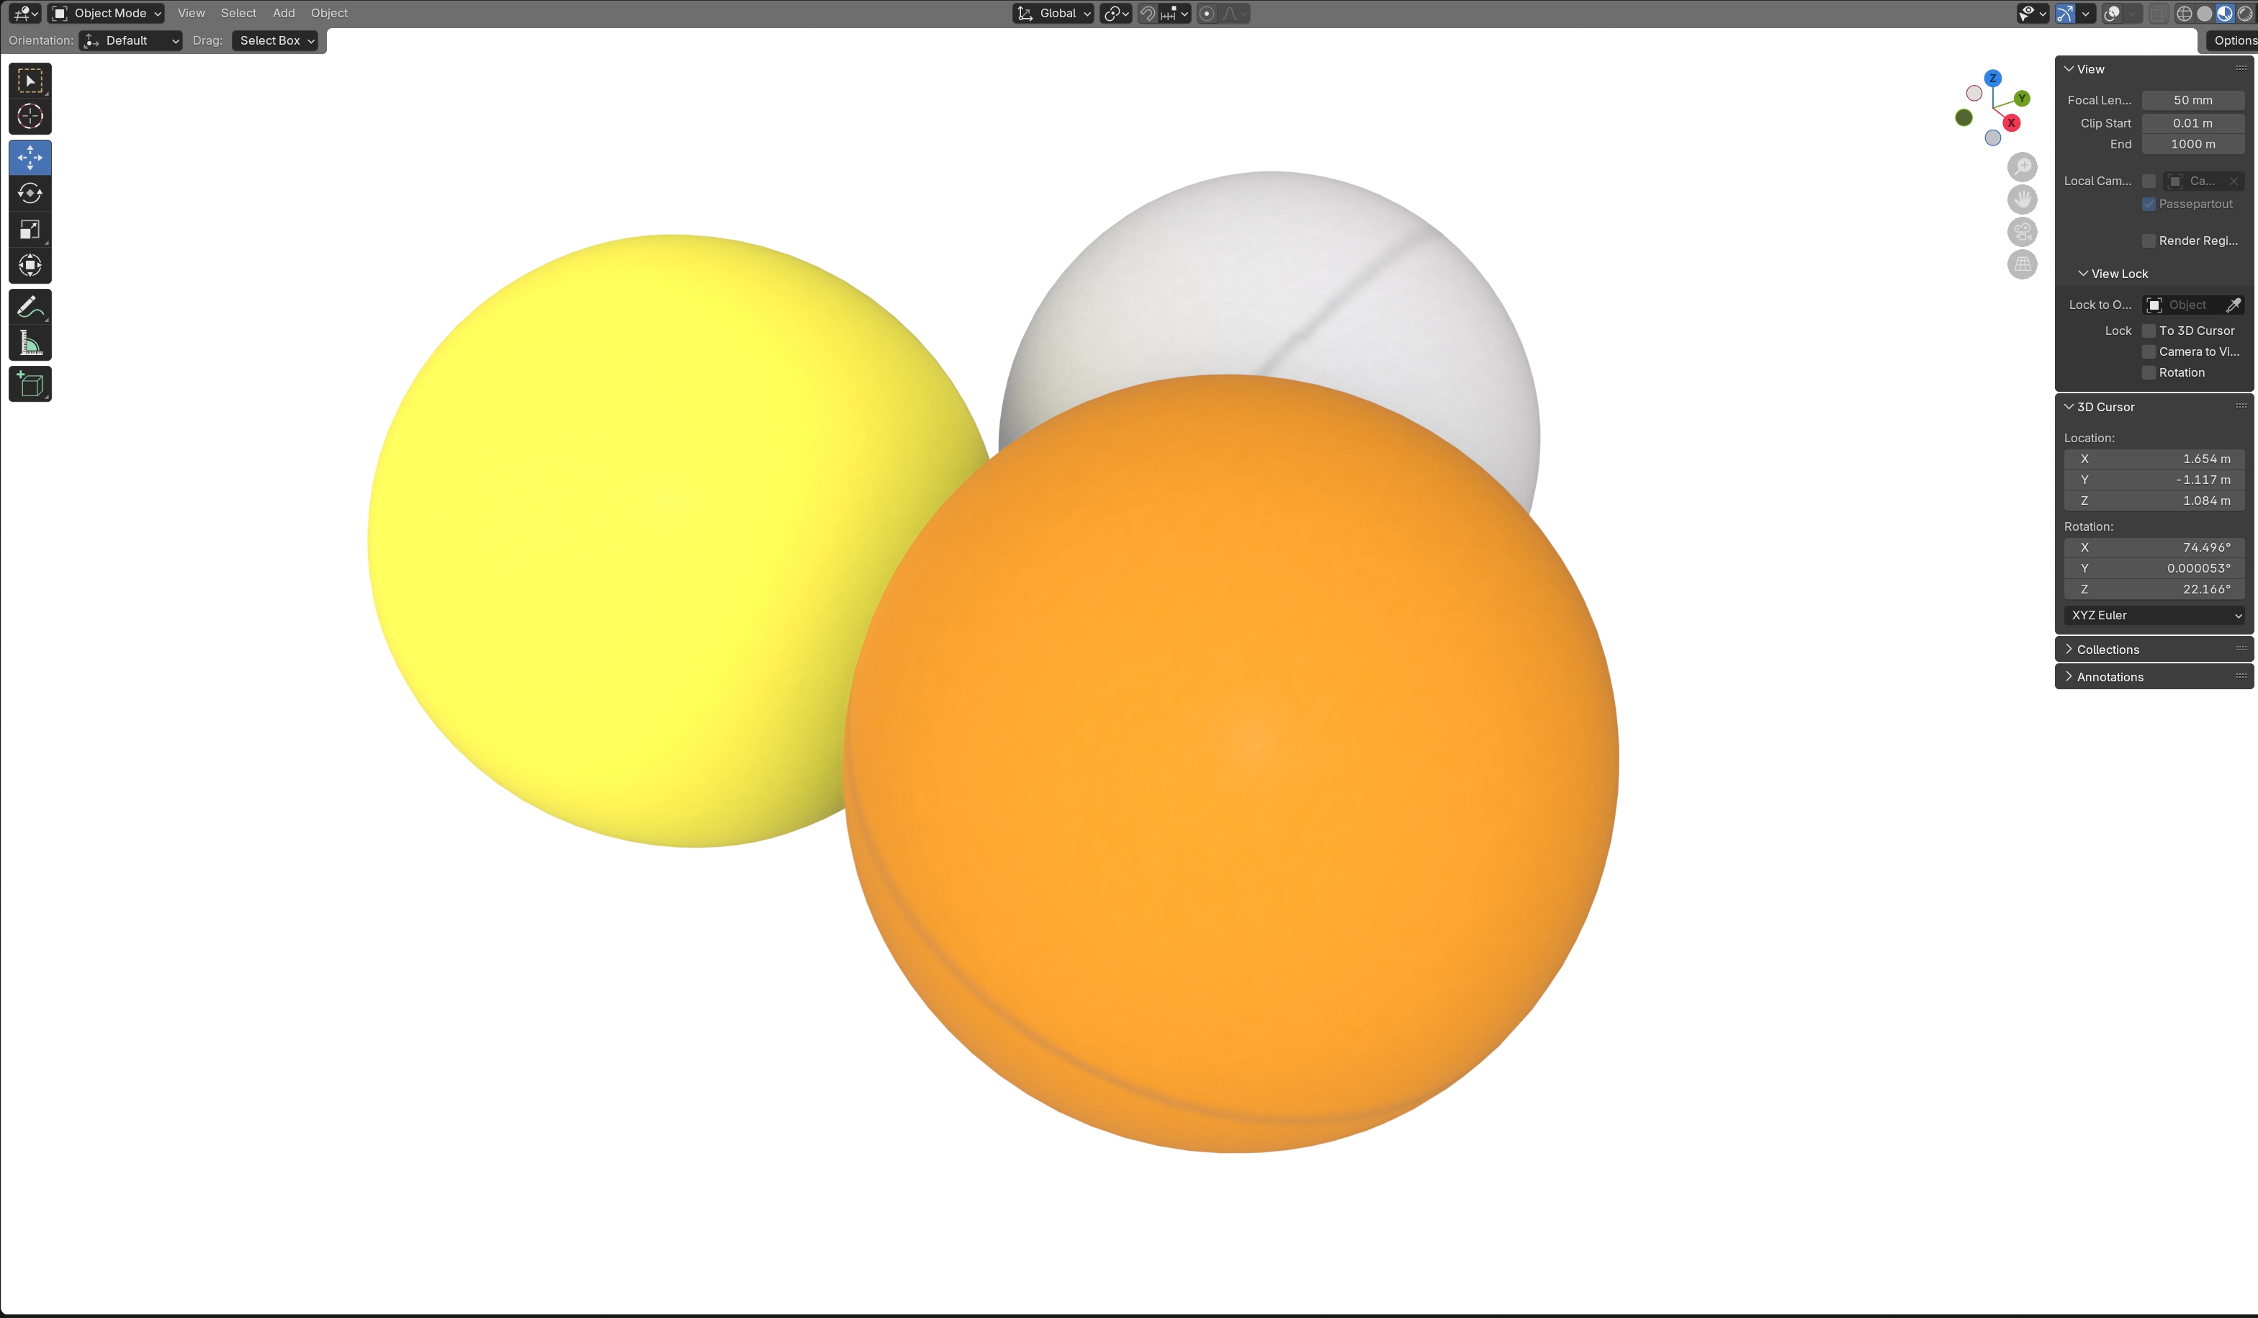Select the 3D Cursor tool
Image resolution: width=2258 pixels, height=1318 pixels.
pos(30,117)
